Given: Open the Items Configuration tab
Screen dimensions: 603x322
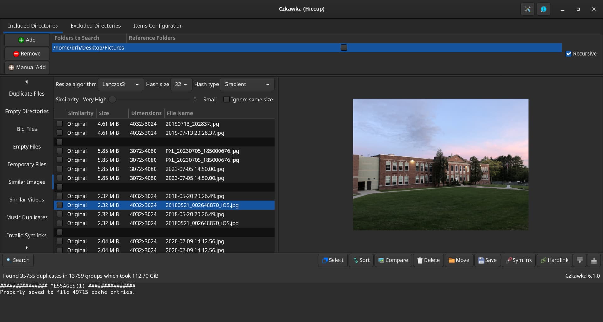Looking at the screenshot, I should (158, 26).
